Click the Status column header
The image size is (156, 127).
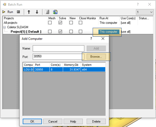tap(144, 18)
